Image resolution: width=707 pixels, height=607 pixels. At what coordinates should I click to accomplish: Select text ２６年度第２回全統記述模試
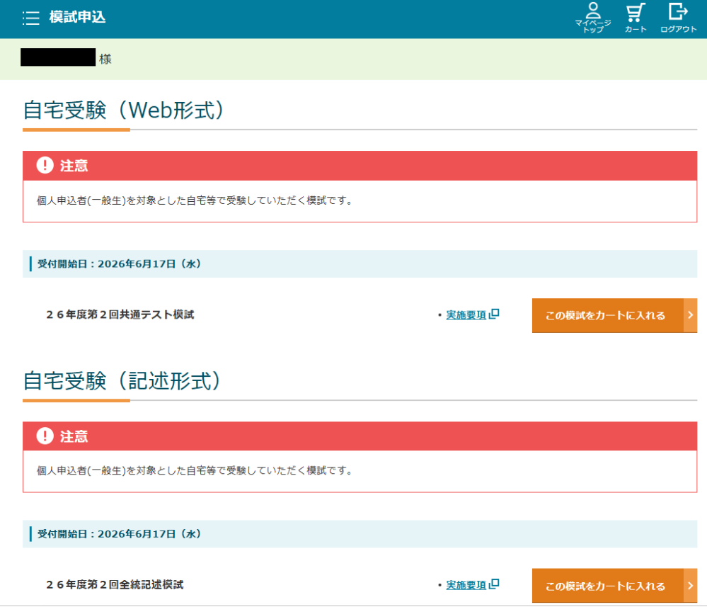pyautogui.click(x=115, y=585)
